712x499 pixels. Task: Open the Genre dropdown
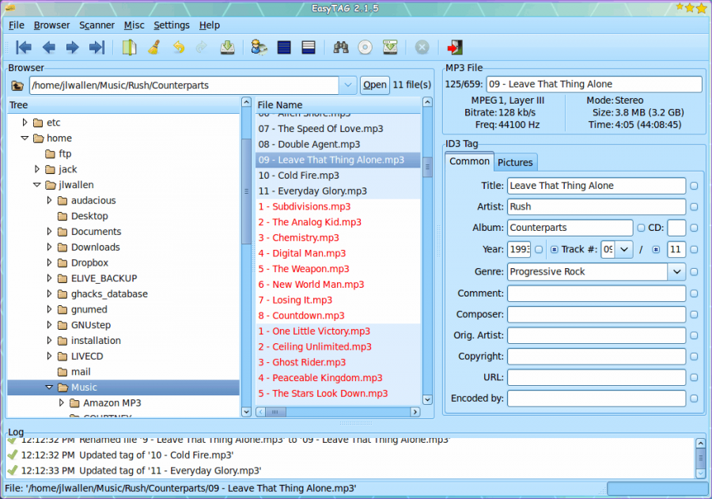click(x=676, y=272)
